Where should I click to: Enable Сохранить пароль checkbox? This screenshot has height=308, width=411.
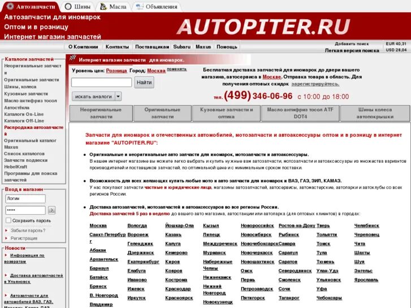pyautogui.click(x=8, y=220)
